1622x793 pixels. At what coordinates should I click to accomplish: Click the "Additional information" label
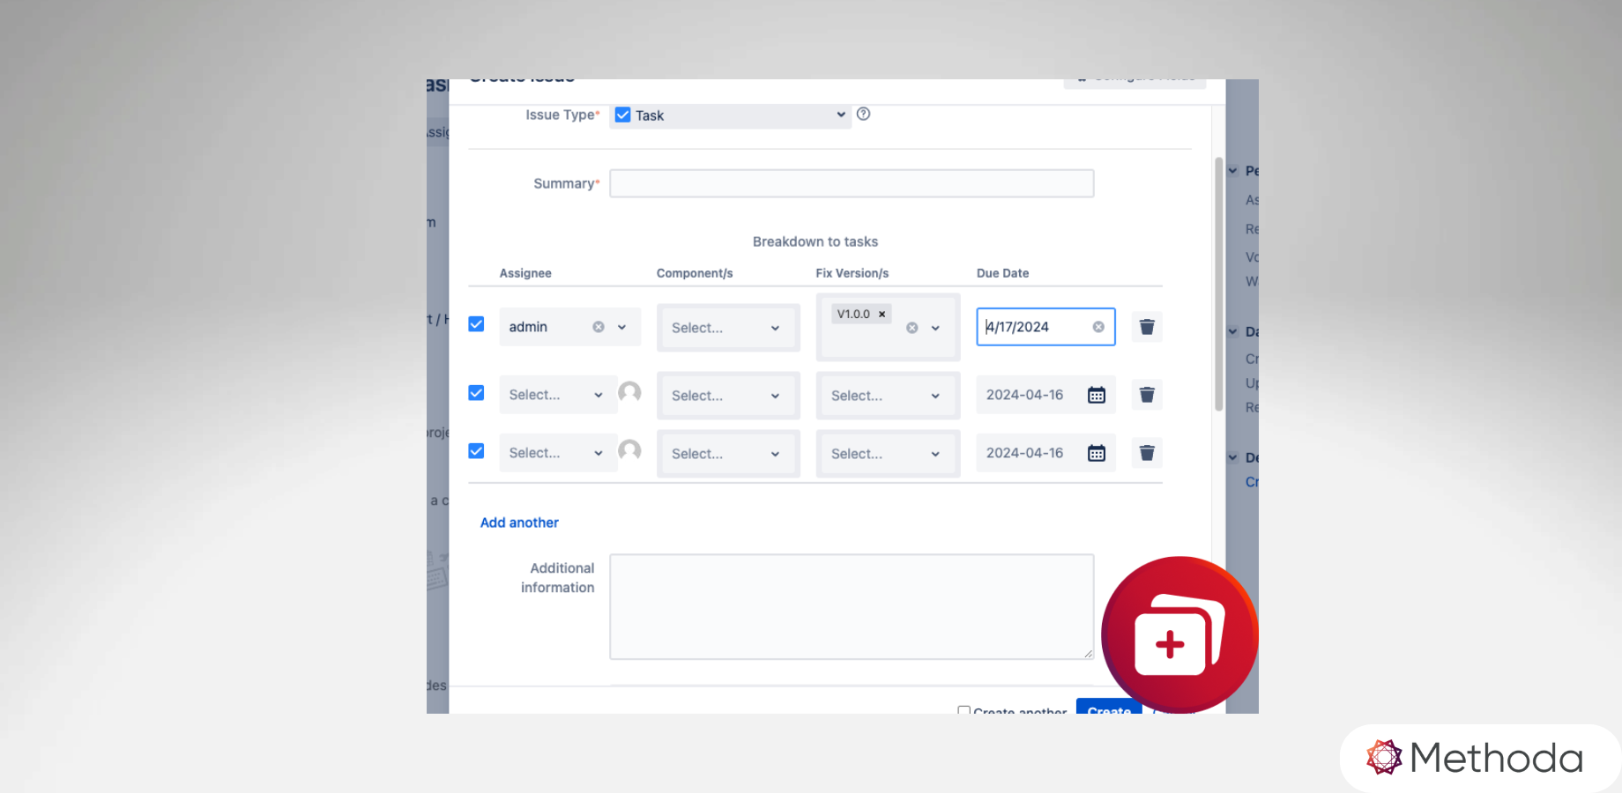558,578
